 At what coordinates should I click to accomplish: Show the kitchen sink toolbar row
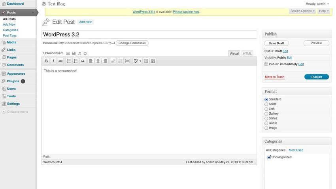pyautogui.click(x=153, y=61)
